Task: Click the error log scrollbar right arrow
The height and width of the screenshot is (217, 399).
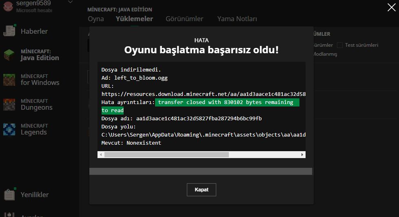Action: pyautogui.click(x=302, y=155)
